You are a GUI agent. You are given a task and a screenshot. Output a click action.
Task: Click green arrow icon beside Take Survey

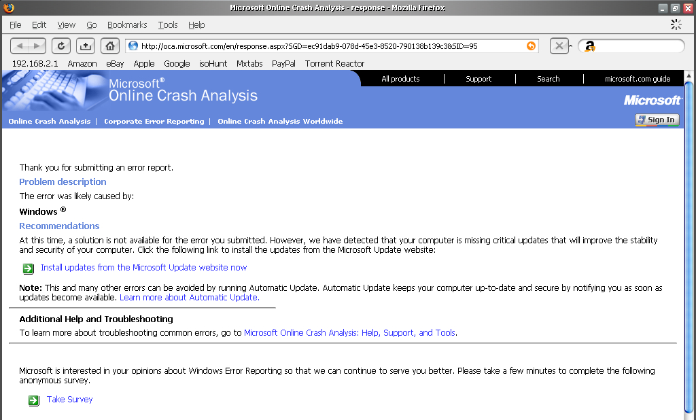(34, 400)
